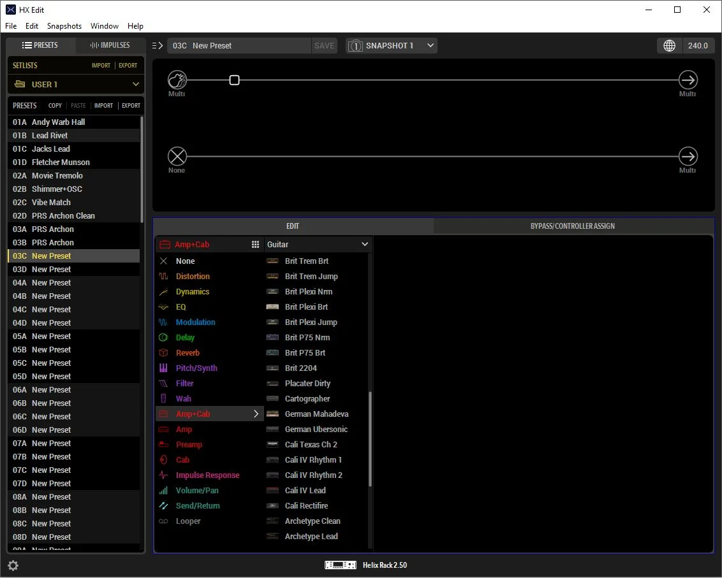Click Copy in the Presets header
Image resolution: width=722 pixels, height=578 pixels.
[55, 105]
